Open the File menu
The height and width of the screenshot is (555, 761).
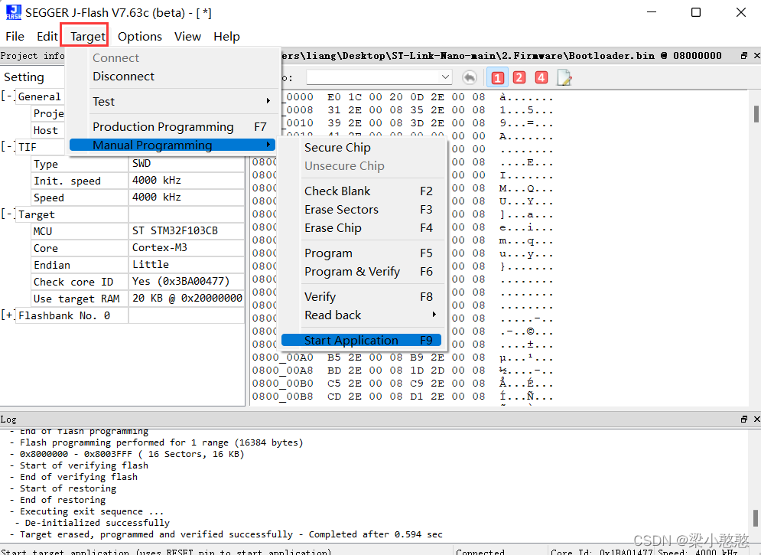[15, 37]
